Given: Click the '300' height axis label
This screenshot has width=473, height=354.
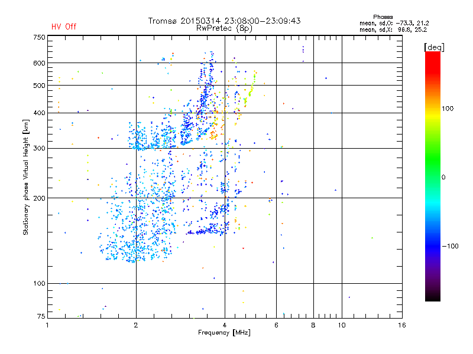Looking at the screenshot, I should point(39,149).
